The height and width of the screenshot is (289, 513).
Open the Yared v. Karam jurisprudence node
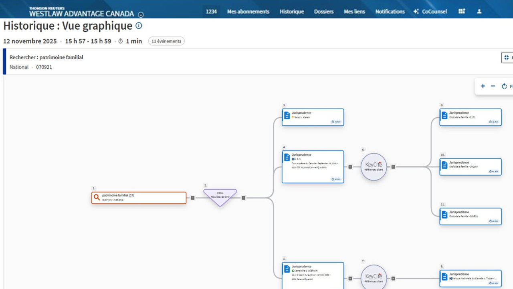[313, 117]
